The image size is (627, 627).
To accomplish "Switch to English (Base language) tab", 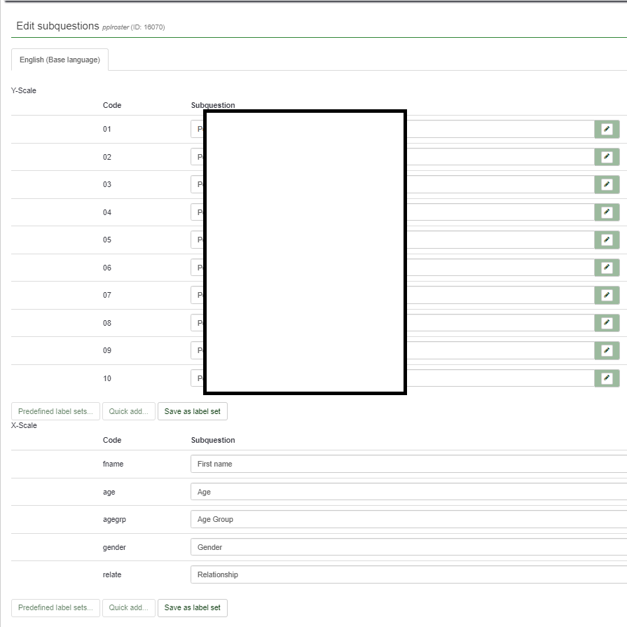I will coord(60,60).
